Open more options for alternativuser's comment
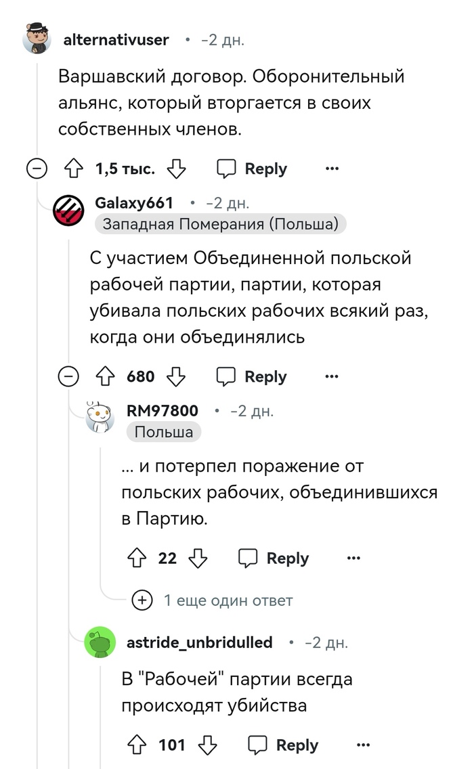474x769 pixels. click(x=332, y=169)
